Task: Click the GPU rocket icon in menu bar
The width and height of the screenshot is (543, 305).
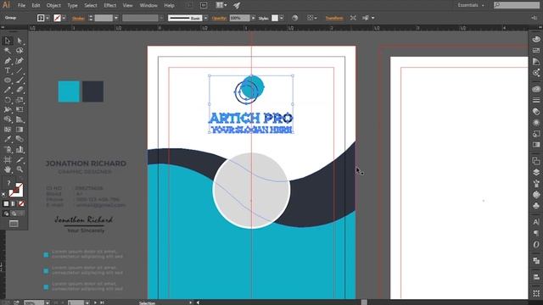Action: click(x=237, y=5)
